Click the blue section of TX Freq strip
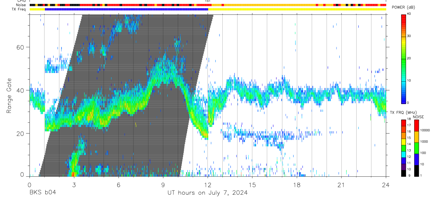The image size is (434, 200). [x=127, y=9]
